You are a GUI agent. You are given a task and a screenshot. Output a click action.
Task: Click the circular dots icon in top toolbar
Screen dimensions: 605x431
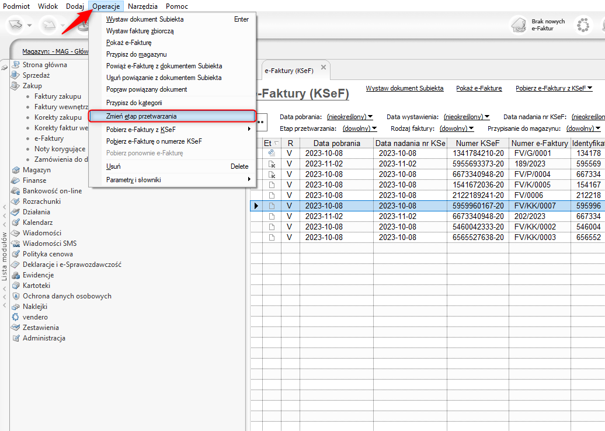tap(582, 25)
